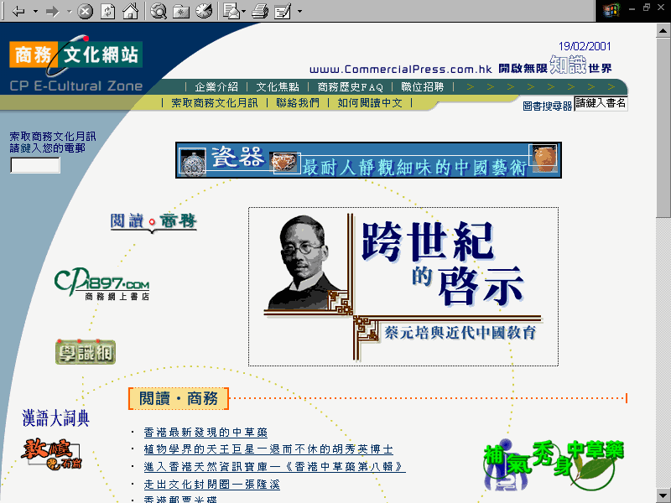Open link 進入香港天然資訊寶庫—《香港中草藥第八輯》
This screenshot has width=671, height=503.
[x=275, y=467]
